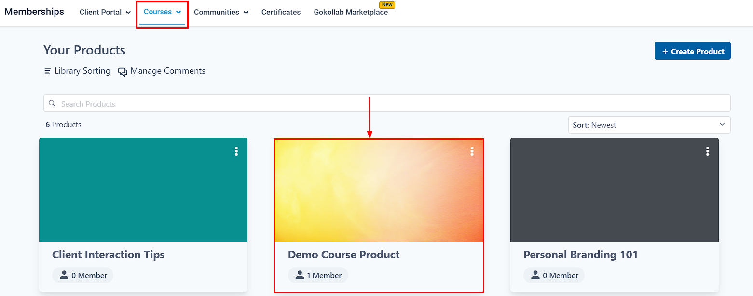
Task: Go to the Certificates tab
Action: pyautogui.click(x=281, y=13)
